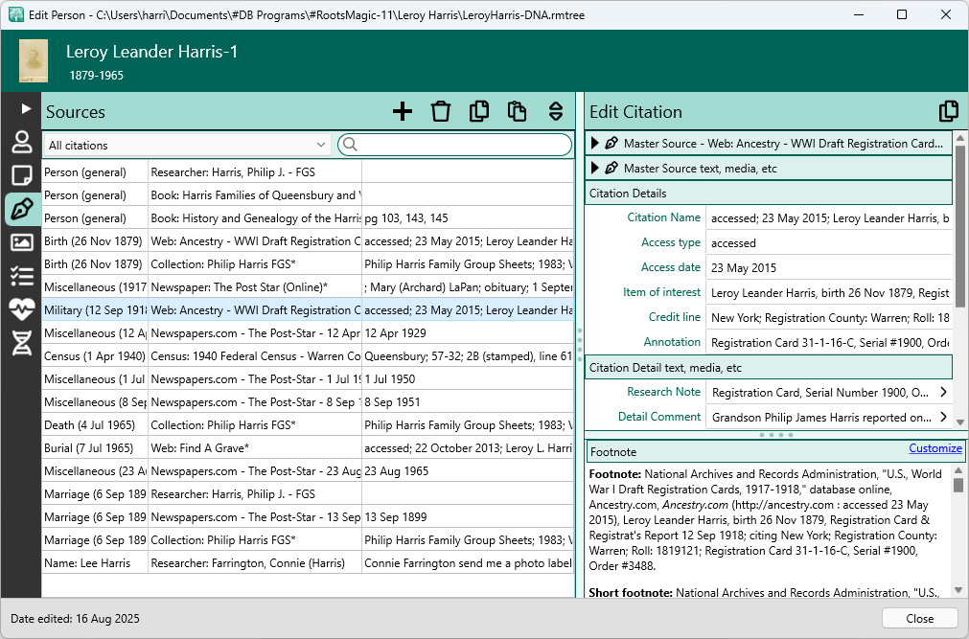Select the Post-Star 8 Sep 1951 citation row
969x639 pixels.
click(x=308, y=402)
